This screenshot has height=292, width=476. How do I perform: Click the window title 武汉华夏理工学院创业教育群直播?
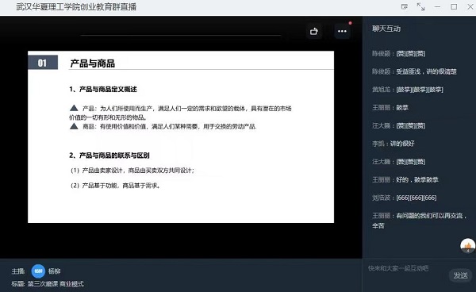click(76, 6)
